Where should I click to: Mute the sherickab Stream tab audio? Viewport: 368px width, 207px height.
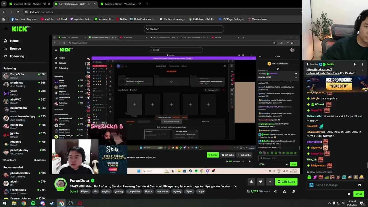tap(44, 4)
